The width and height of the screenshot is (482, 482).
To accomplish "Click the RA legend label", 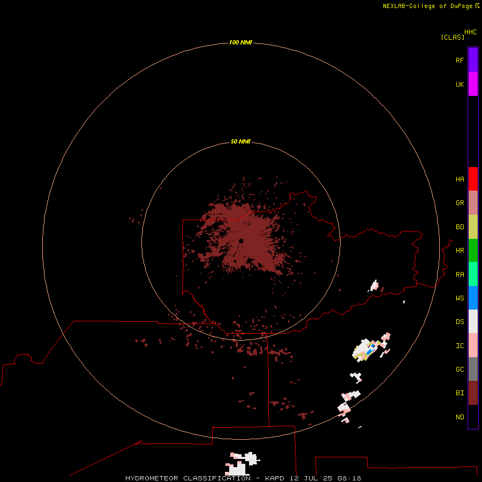I will click(460, 275).
